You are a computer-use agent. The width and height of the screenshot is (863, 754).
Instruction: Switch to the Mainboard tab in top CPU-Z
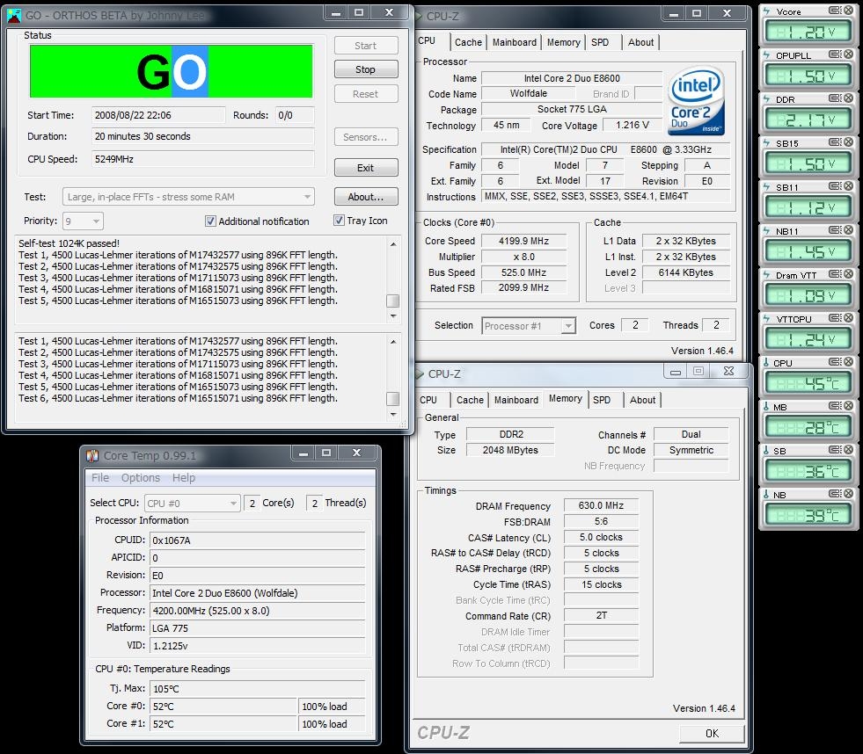(x=514, y=42)
